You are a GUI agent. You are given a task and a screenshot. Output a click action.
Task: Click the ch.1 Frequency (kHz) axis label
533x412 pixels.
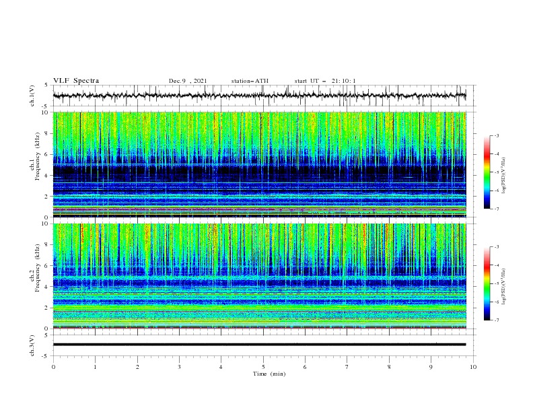35,156
